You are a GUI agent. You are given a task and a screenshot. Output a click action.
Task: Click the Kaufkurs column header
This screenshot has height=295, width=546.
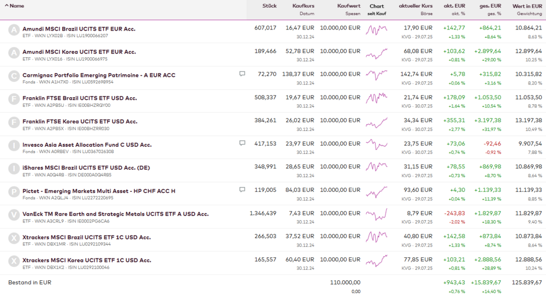click(303, 6)
